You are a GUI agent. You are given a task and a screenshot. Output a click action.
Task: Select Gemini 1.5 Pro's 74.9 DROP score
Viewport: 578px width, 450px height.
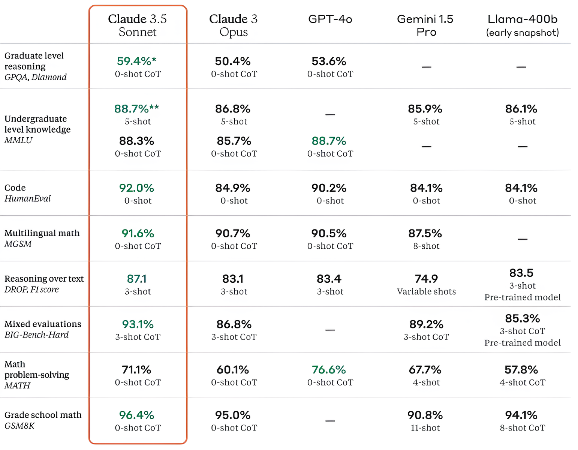tap(426, 279)
